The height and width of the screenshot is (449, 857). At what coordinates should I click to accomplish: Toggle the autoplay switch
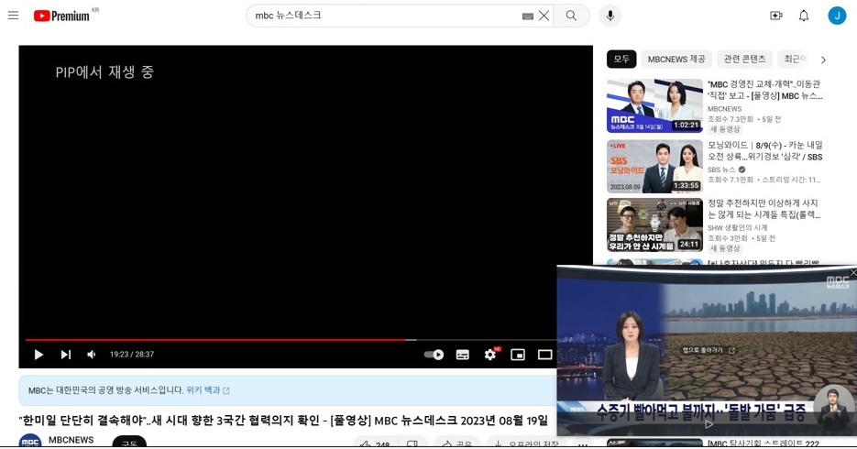point(434,355)
